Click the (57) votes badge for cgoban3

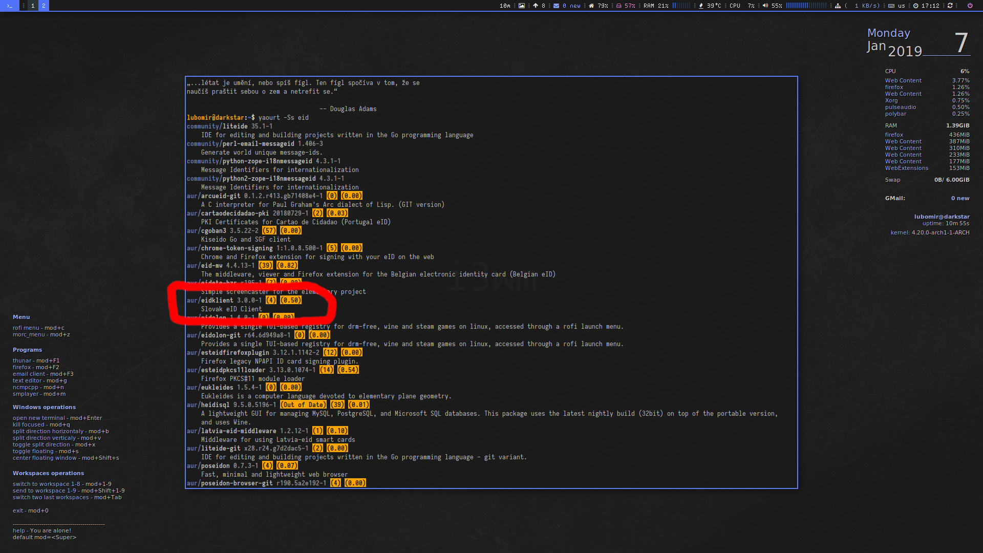point(269,231)
